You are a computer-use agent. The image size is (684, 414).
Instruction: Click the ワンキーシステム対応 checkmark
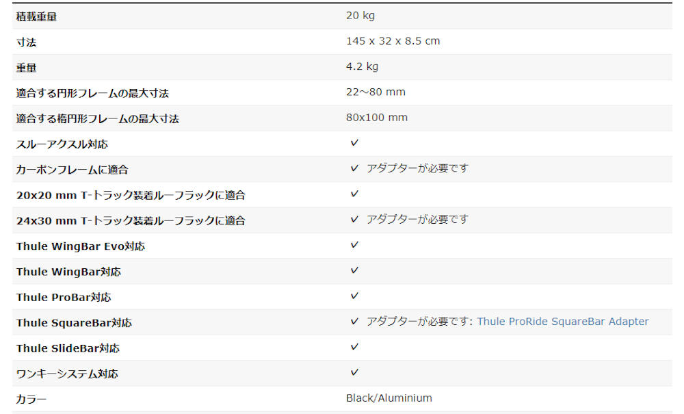[354, 372]
